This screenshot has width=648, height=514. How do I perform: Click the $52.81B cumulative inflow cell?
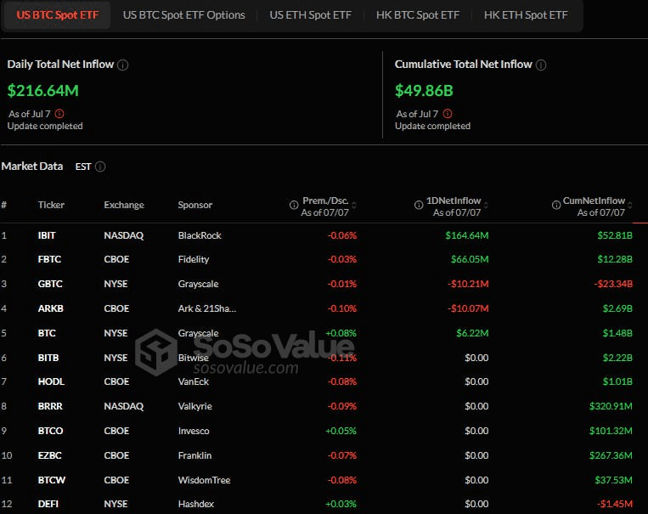pos(615,235)
